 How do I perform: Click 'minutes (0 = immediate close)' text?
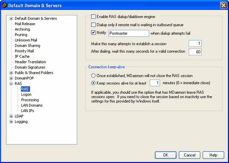click(x=186, y=83)
